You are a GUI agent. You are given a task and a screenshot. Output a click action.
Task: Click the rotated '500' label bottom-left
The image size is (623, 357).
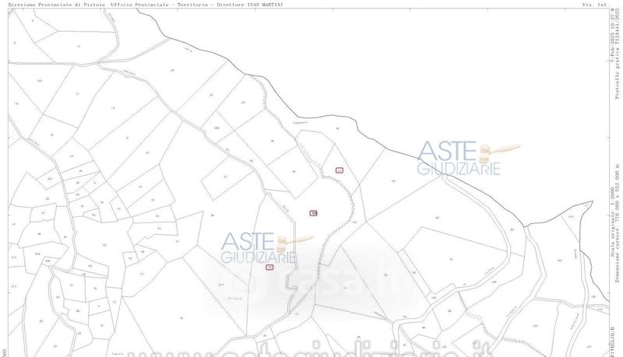click(5, 350)
